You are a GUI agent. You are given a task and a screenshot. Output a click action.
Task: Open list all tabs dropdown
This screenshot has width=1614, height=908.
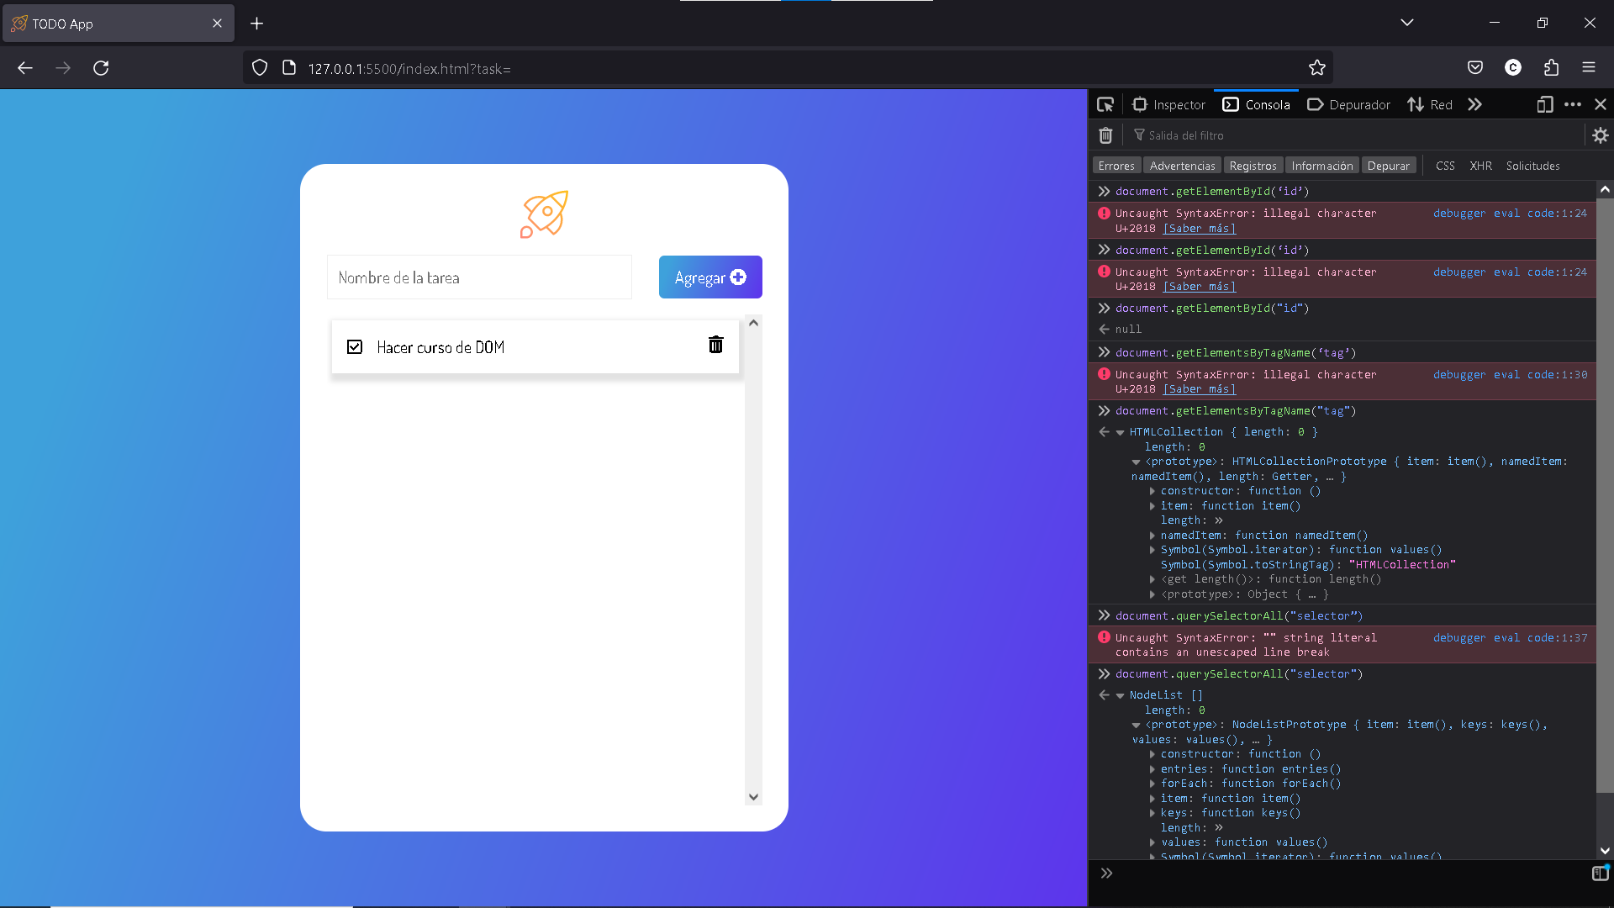1407,23
